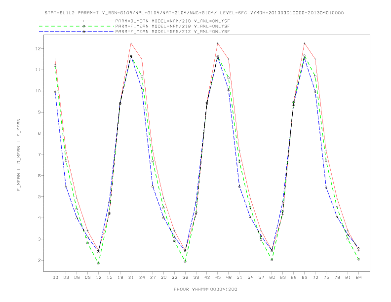
Task: Click x-axis forecast hour label 24
Action: [x=142, y=277]
